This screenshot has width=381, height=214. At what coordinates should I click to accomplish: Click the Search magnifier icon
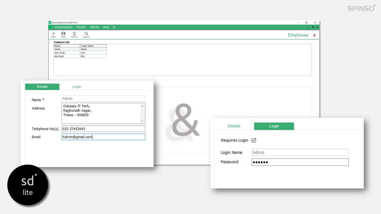click(86, 34)
